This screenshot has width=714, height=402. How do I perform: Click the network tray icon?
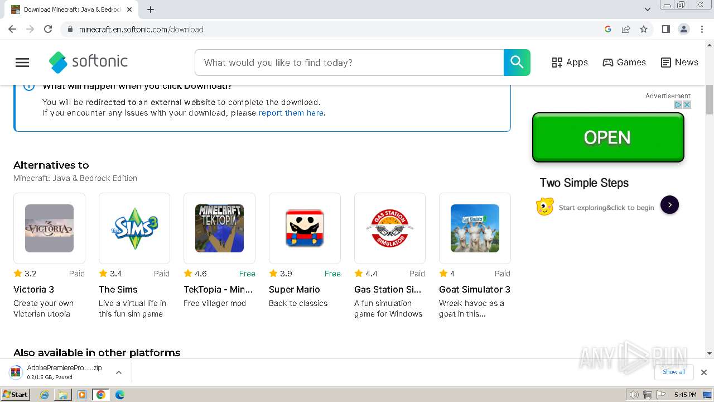pyautogui.click(x=648, y=395)
